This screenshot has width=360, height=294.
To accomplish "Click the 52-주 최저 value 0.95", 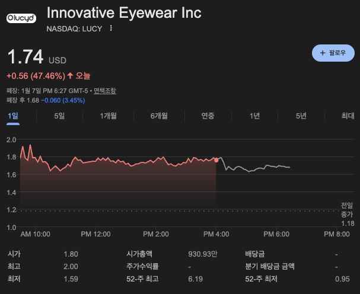I will point(342,279).
